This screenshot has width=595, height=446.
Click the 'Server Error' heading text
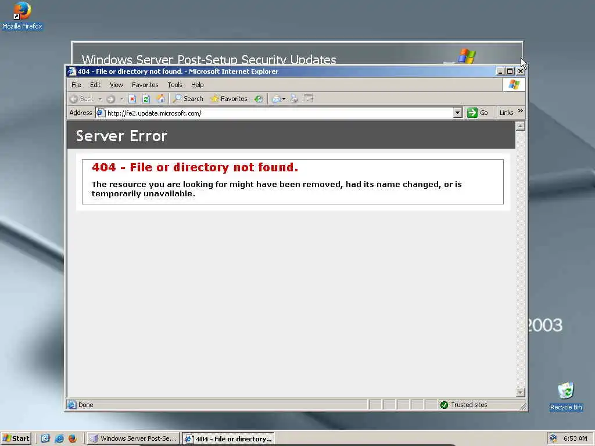point(121,136)
